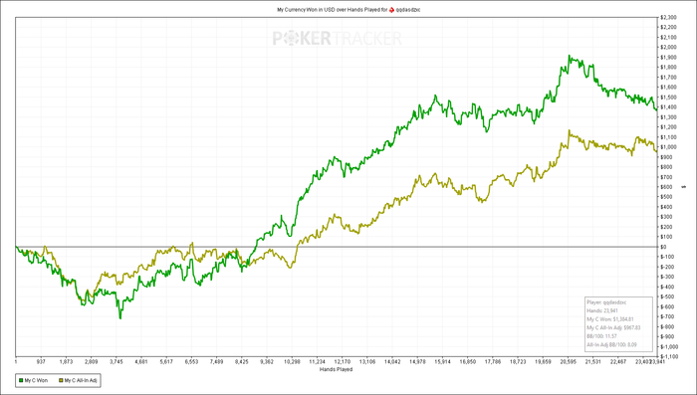
Task: Click the 7,489 x-axis tick label
Action: 217,362
